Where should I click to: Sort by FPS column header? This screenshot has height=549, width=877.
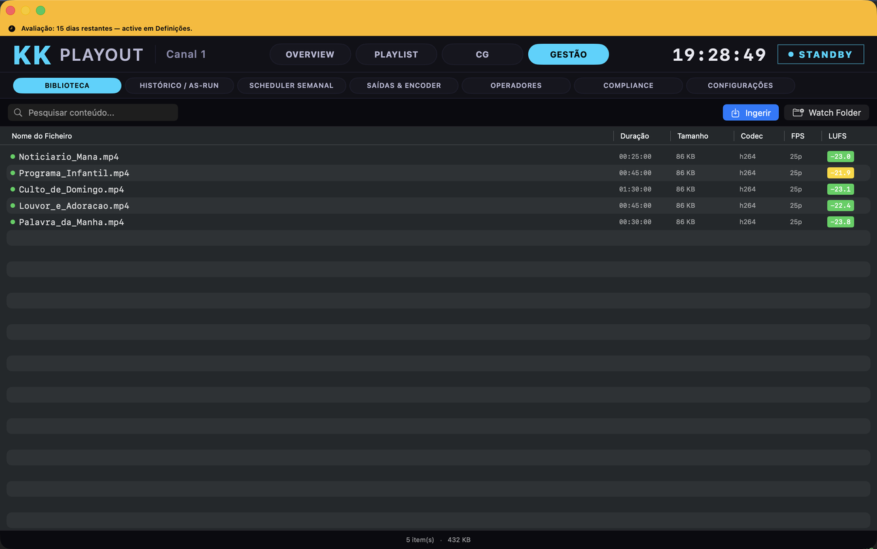[x=798, y=136]
